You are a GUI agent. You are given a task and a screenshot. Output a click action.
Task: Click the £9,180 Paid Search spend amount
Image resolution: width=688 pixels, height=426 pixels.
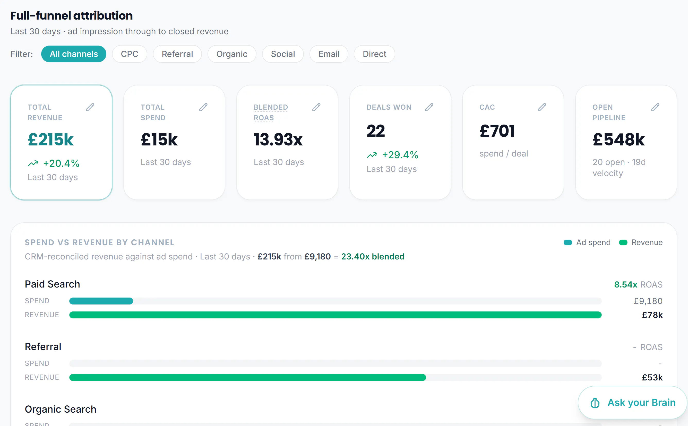tap(648, 301)
